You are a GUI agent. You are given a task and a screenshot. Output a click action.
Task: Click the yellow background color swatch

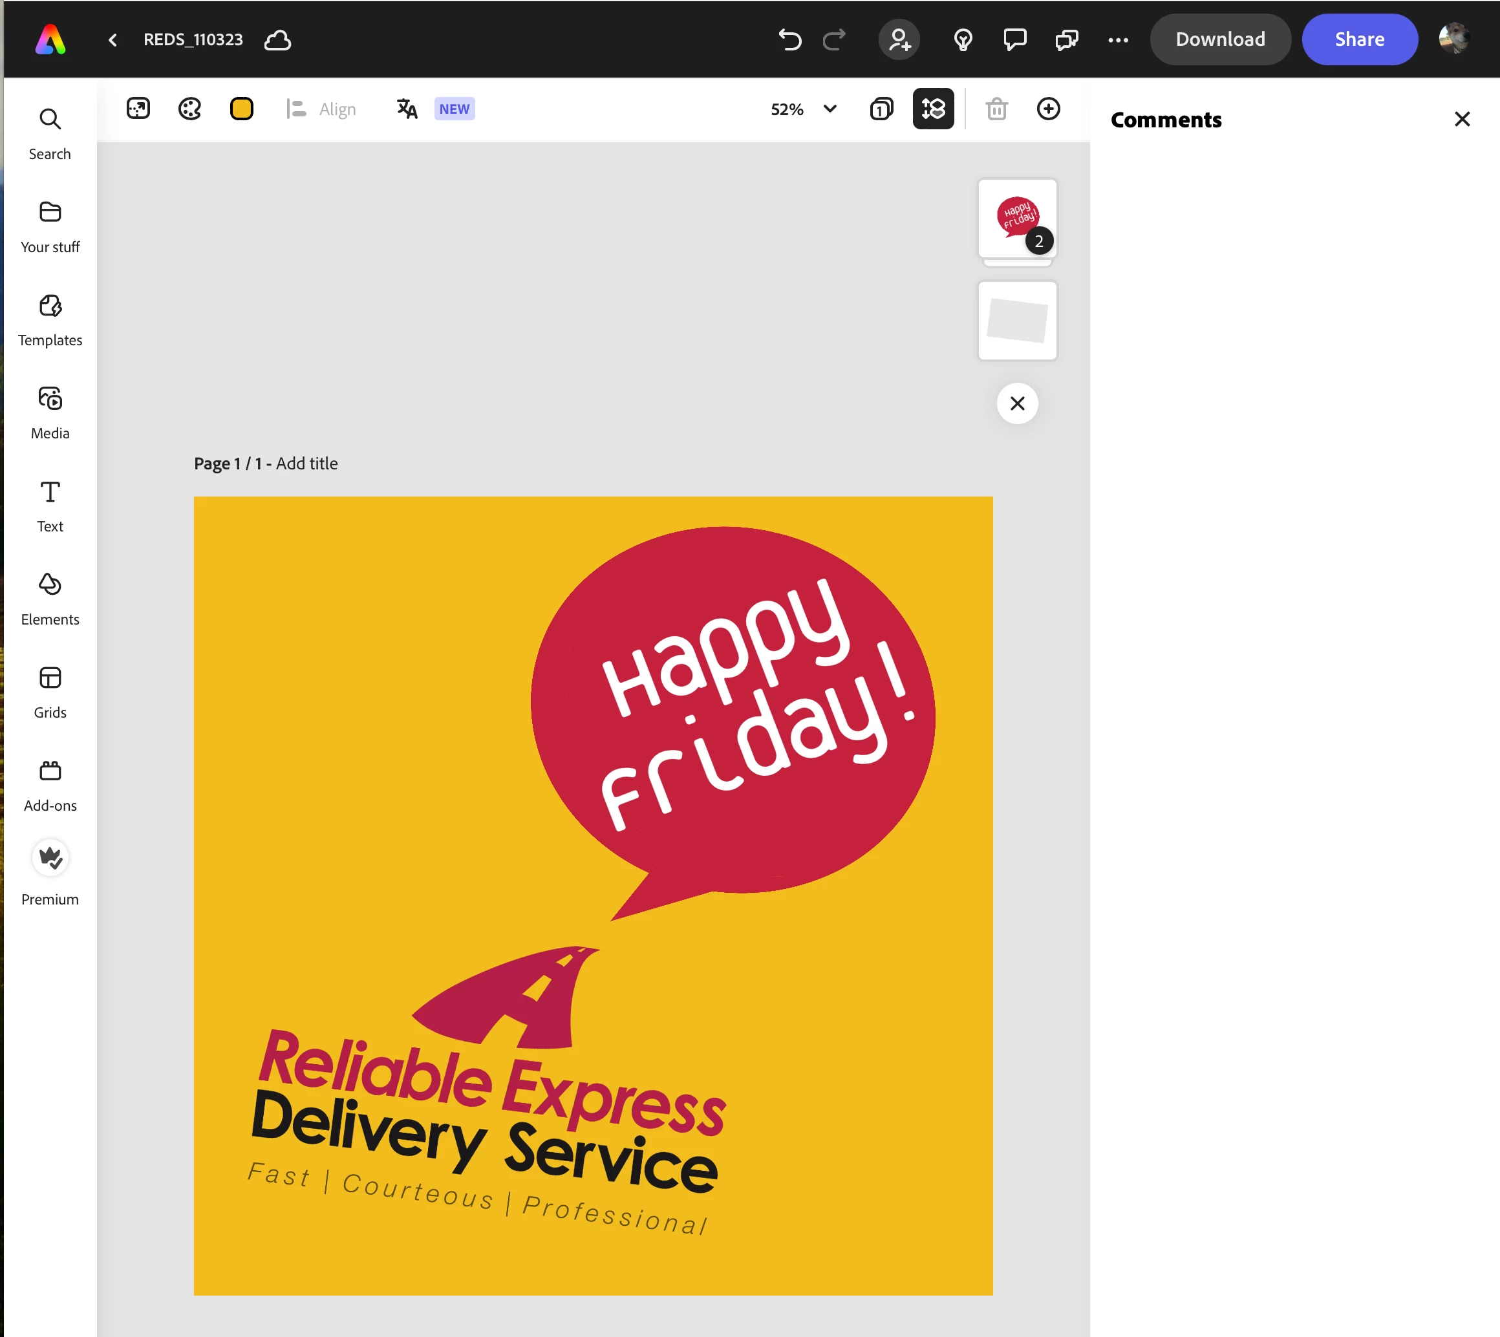pos(242,109)
